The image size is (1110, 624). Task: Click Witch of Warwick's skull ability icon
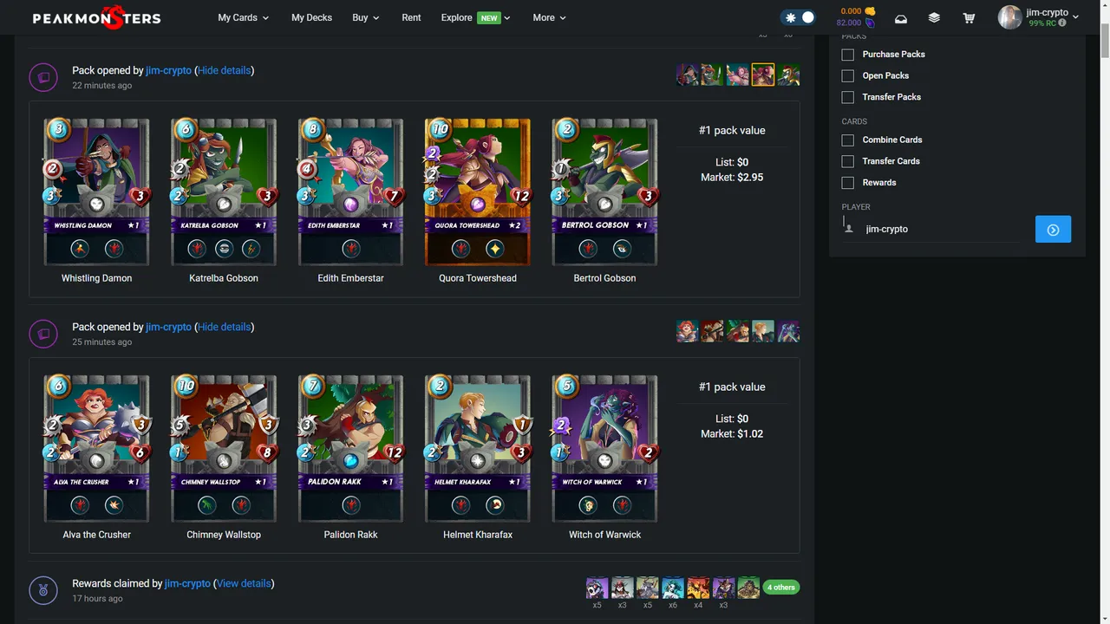coord(588,505)
